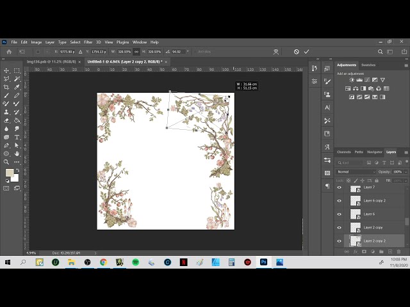
Task: Open the Adjustments panel menu
Action: click(406, 65)
